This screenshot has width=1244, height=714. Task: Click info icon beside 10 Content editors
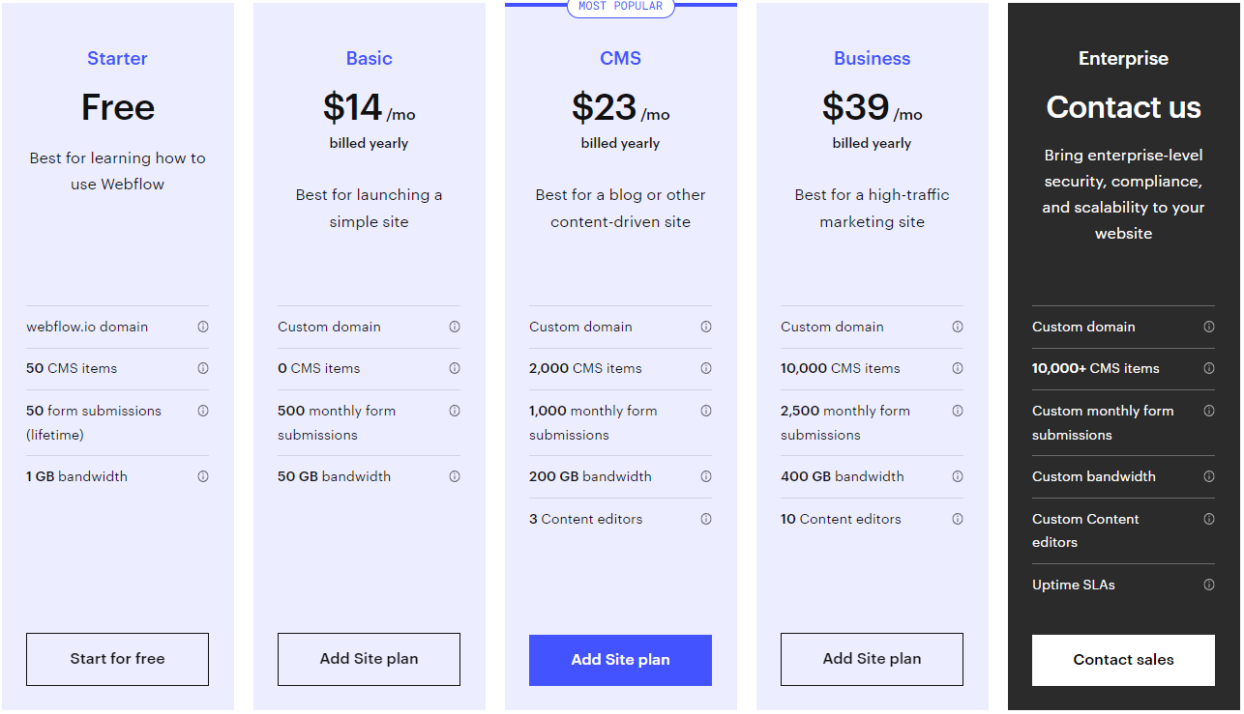click(958, 519)
